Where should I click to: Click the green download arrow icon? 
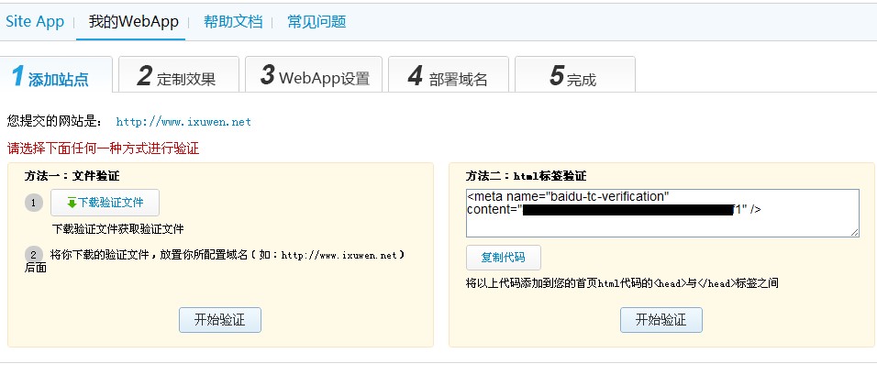coord(72,203)
